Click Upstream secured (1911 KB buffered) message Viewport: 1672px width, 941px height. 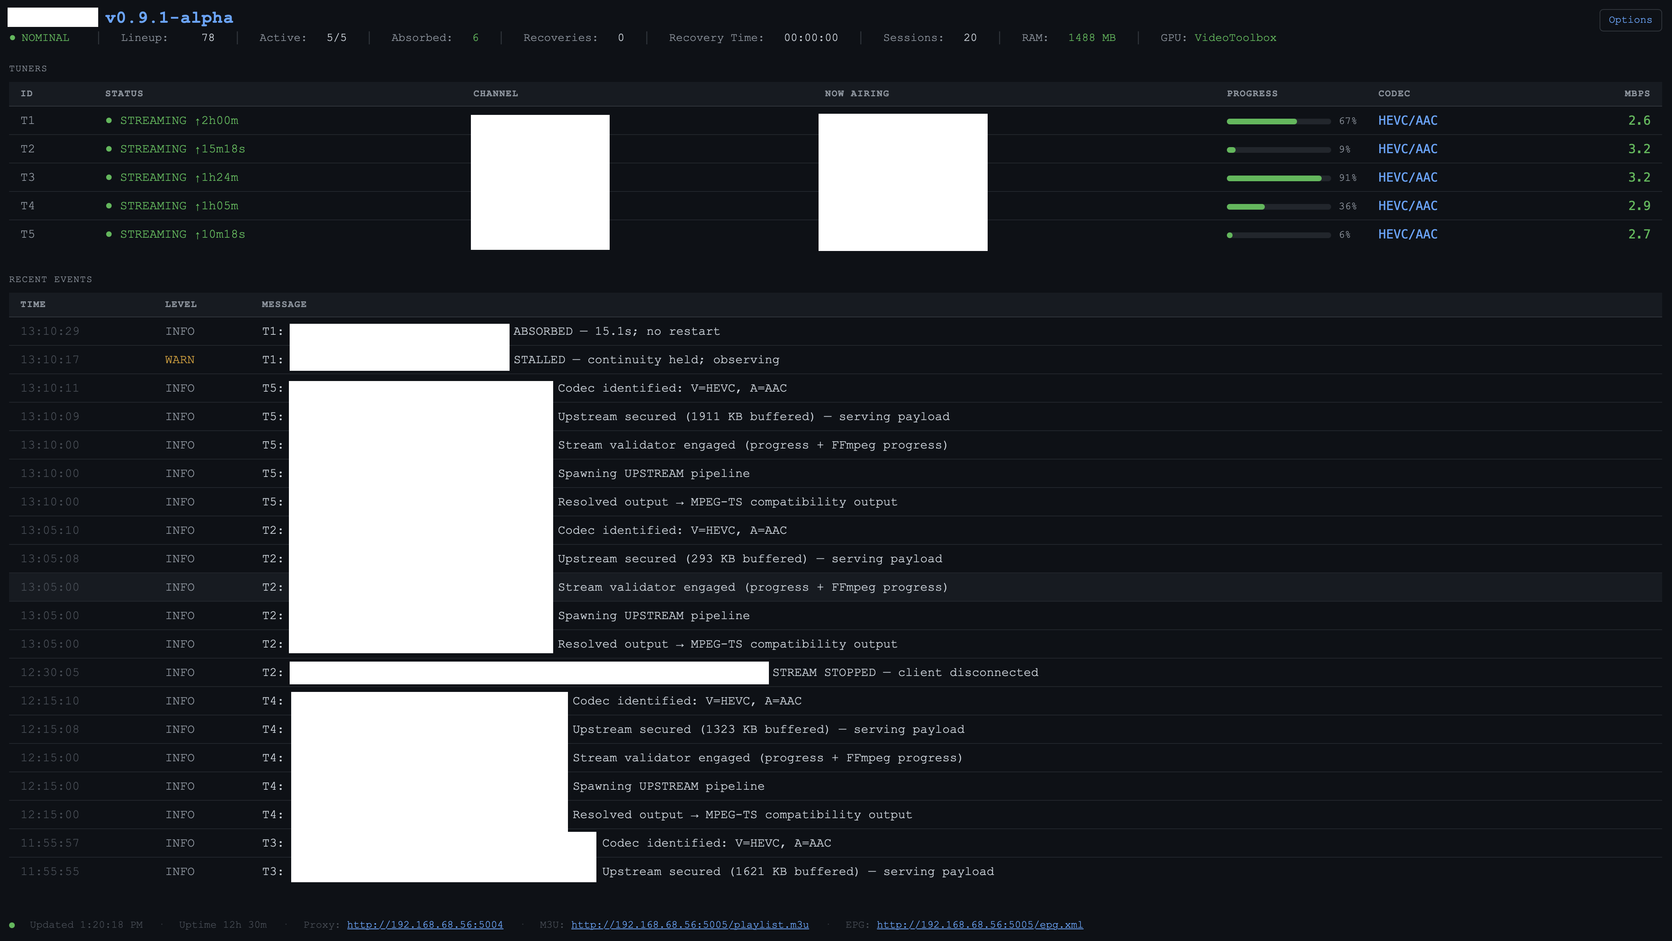point(754,417)
